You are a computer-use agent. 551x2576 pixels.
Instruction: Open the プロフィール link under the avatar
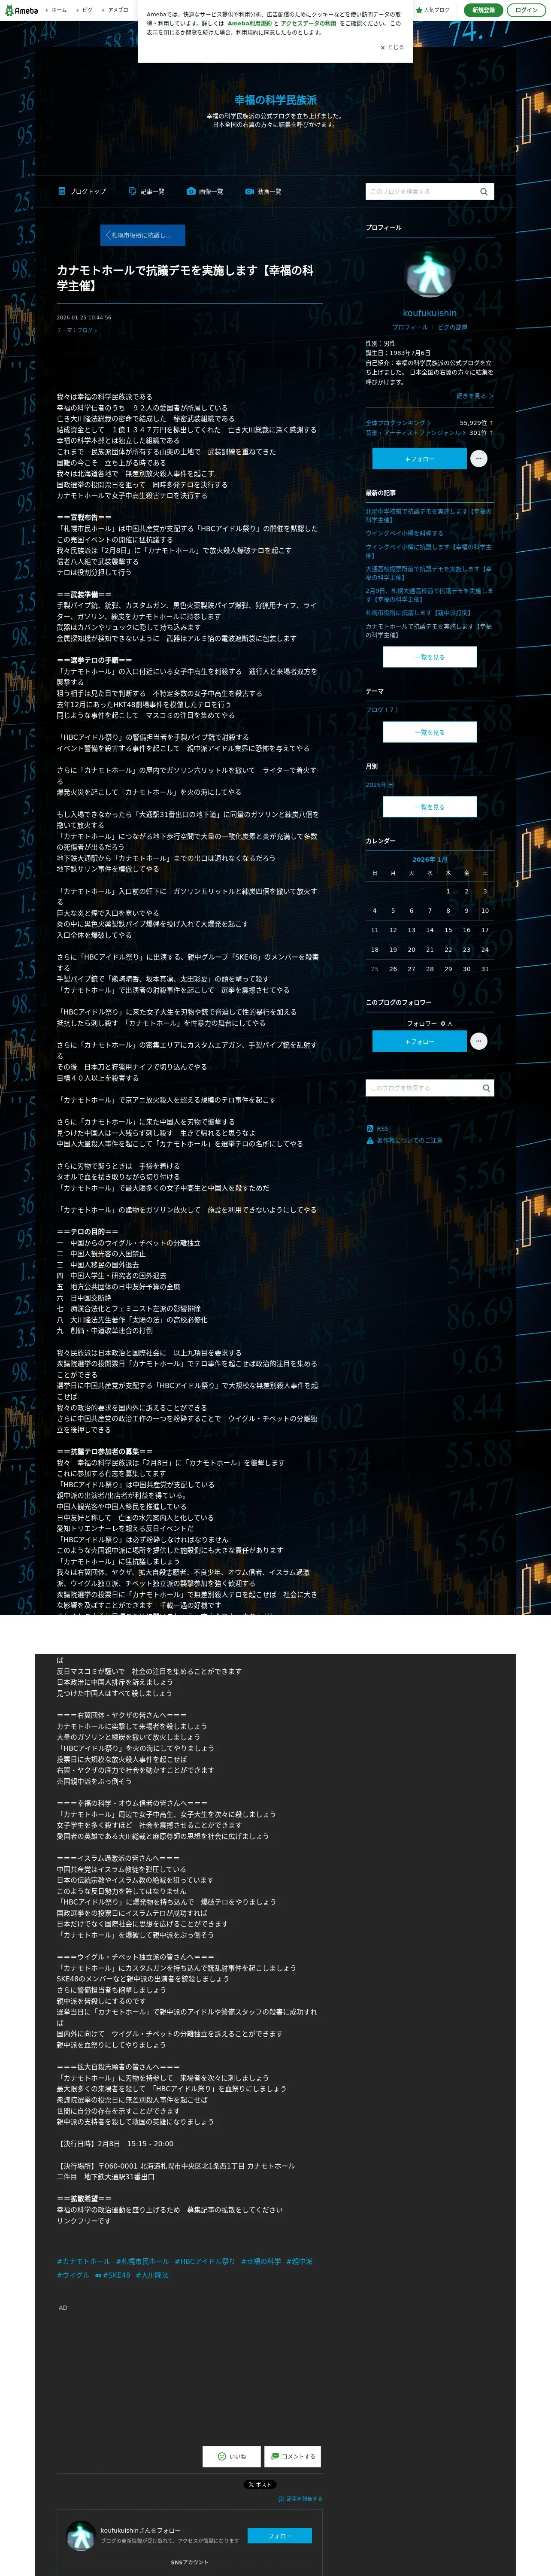point(410,327)
